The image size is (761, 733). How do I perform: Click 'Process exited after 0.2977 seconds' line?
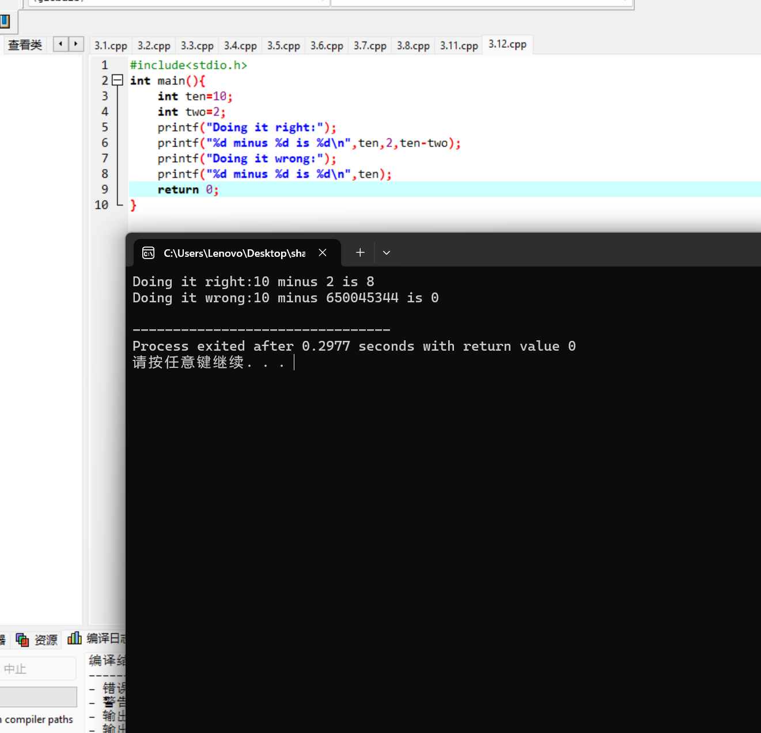click(x=354, y=346)
